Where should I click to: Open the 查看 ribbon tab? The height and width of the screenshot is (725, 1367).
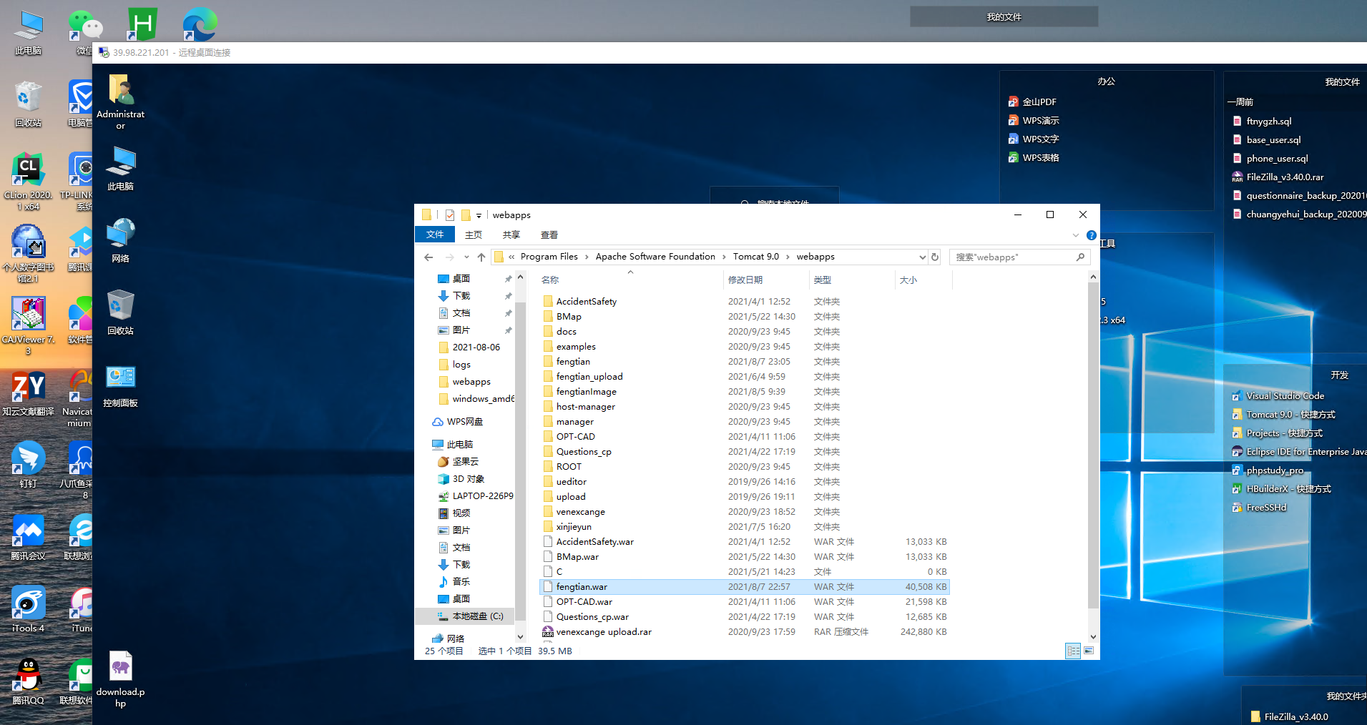(x=549, y=235)
